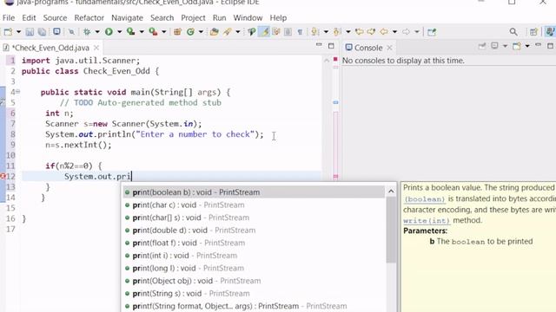Click the Save icon in toolbar
556x312 pixels.
(30, 32)
